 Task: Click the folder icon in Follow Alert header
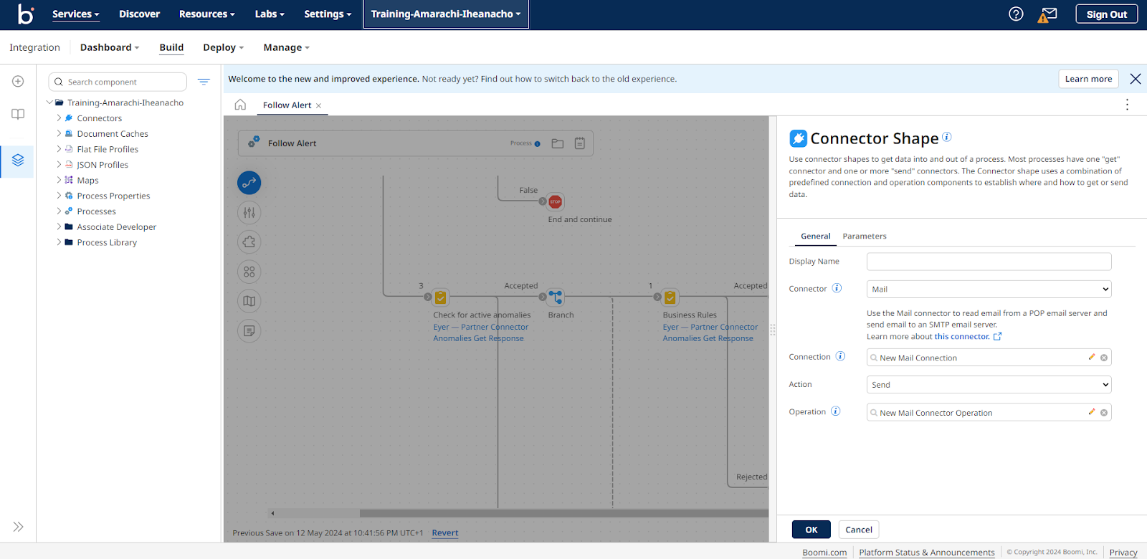(x=558, y=143)
